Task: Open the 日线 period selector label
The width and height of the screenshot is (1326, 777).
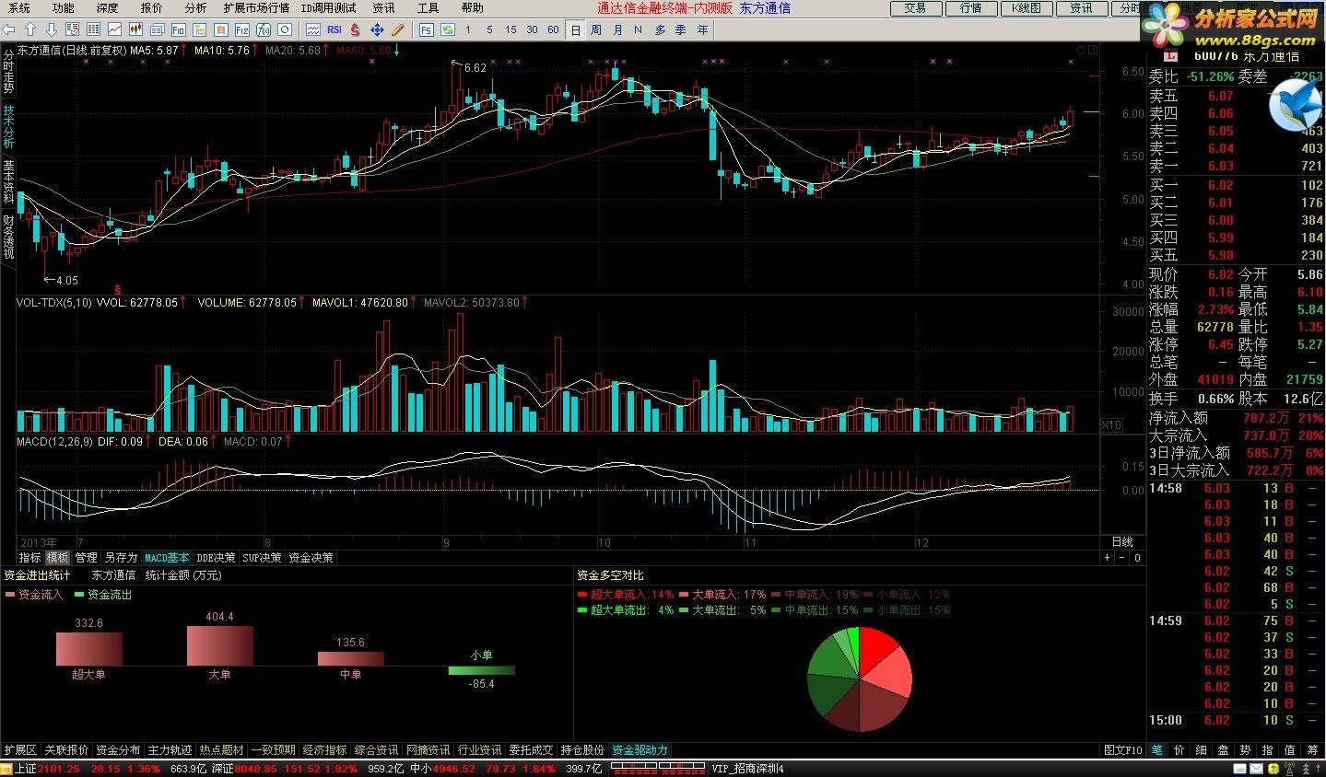Action: 1122,542
